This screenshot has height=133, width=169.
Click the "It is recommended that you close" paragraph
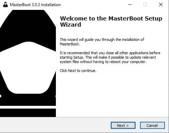click(x=110, y=57)
